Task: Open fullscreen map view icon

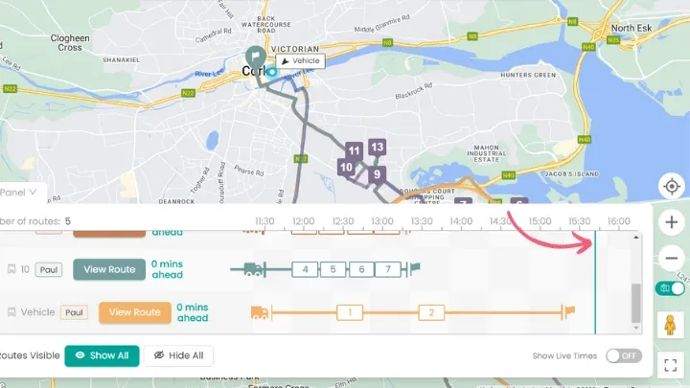Action: point(670,365)
